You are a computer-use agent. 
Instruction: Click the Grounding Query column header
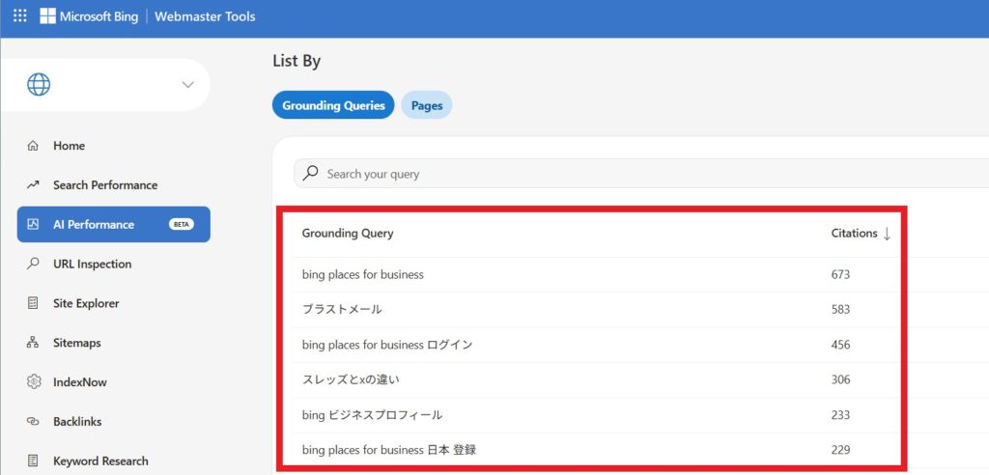(x=348, y=234)
